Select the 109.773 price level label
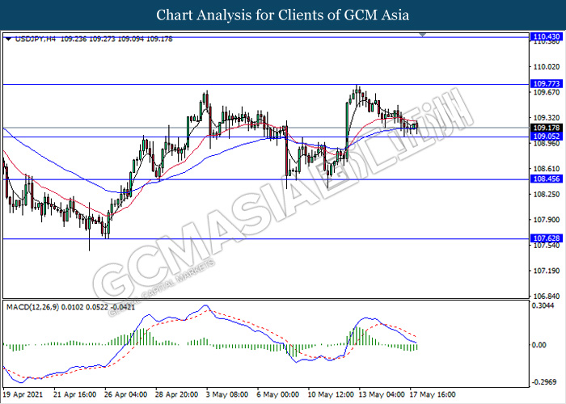566x404 pixels. (x=546, y=84)
